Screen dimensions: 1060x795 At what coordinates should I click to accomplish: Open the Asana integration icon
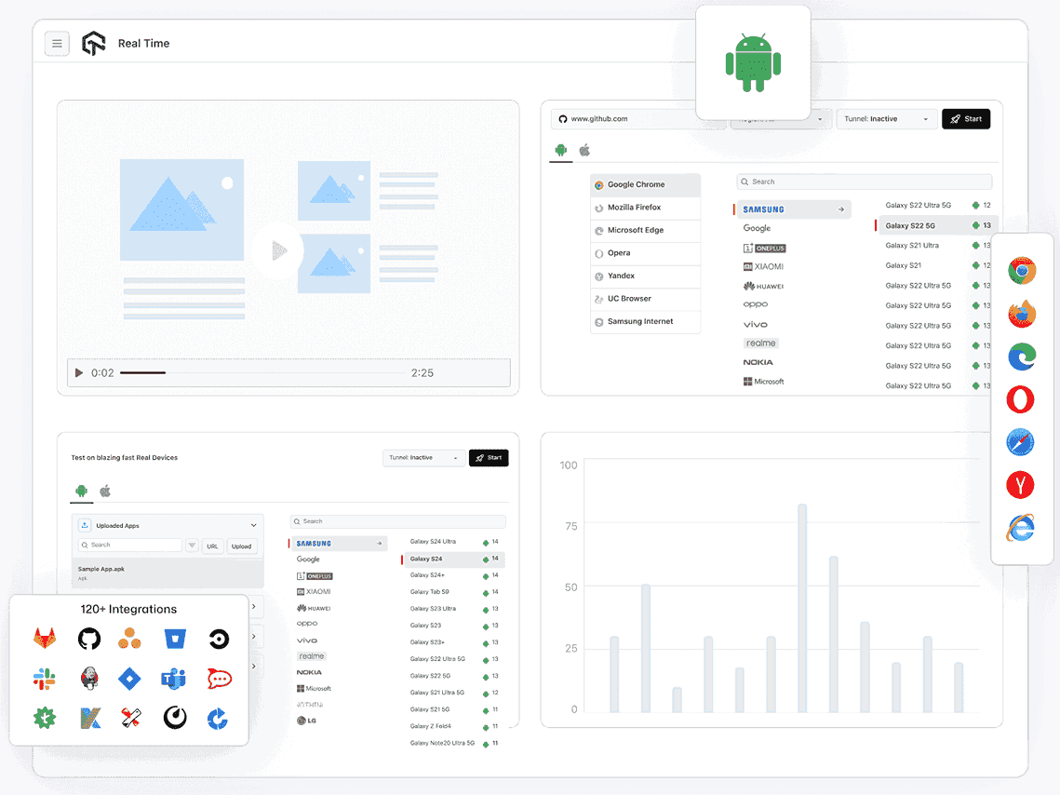pyautogui.click(x=129, y=639)
